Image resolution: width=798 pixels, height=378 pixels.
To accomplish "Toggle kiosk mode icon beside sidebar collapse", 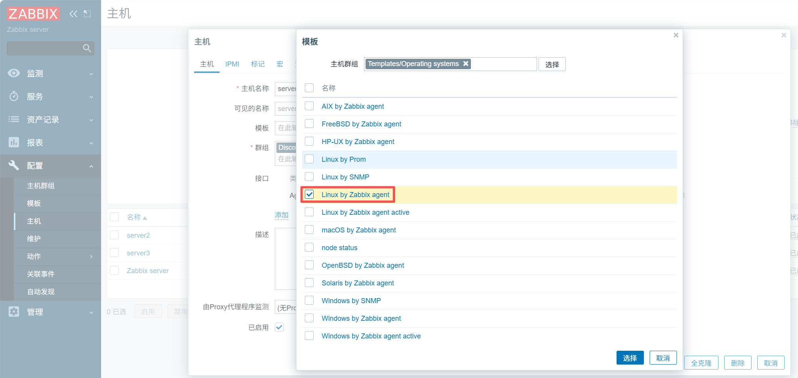I will tap(87, 14).
